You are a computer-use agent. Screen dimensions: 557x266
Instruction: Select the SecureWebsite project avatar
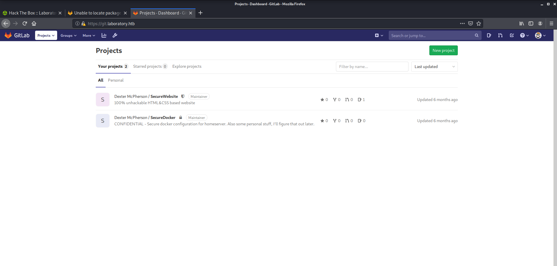(x=103, y=100)
